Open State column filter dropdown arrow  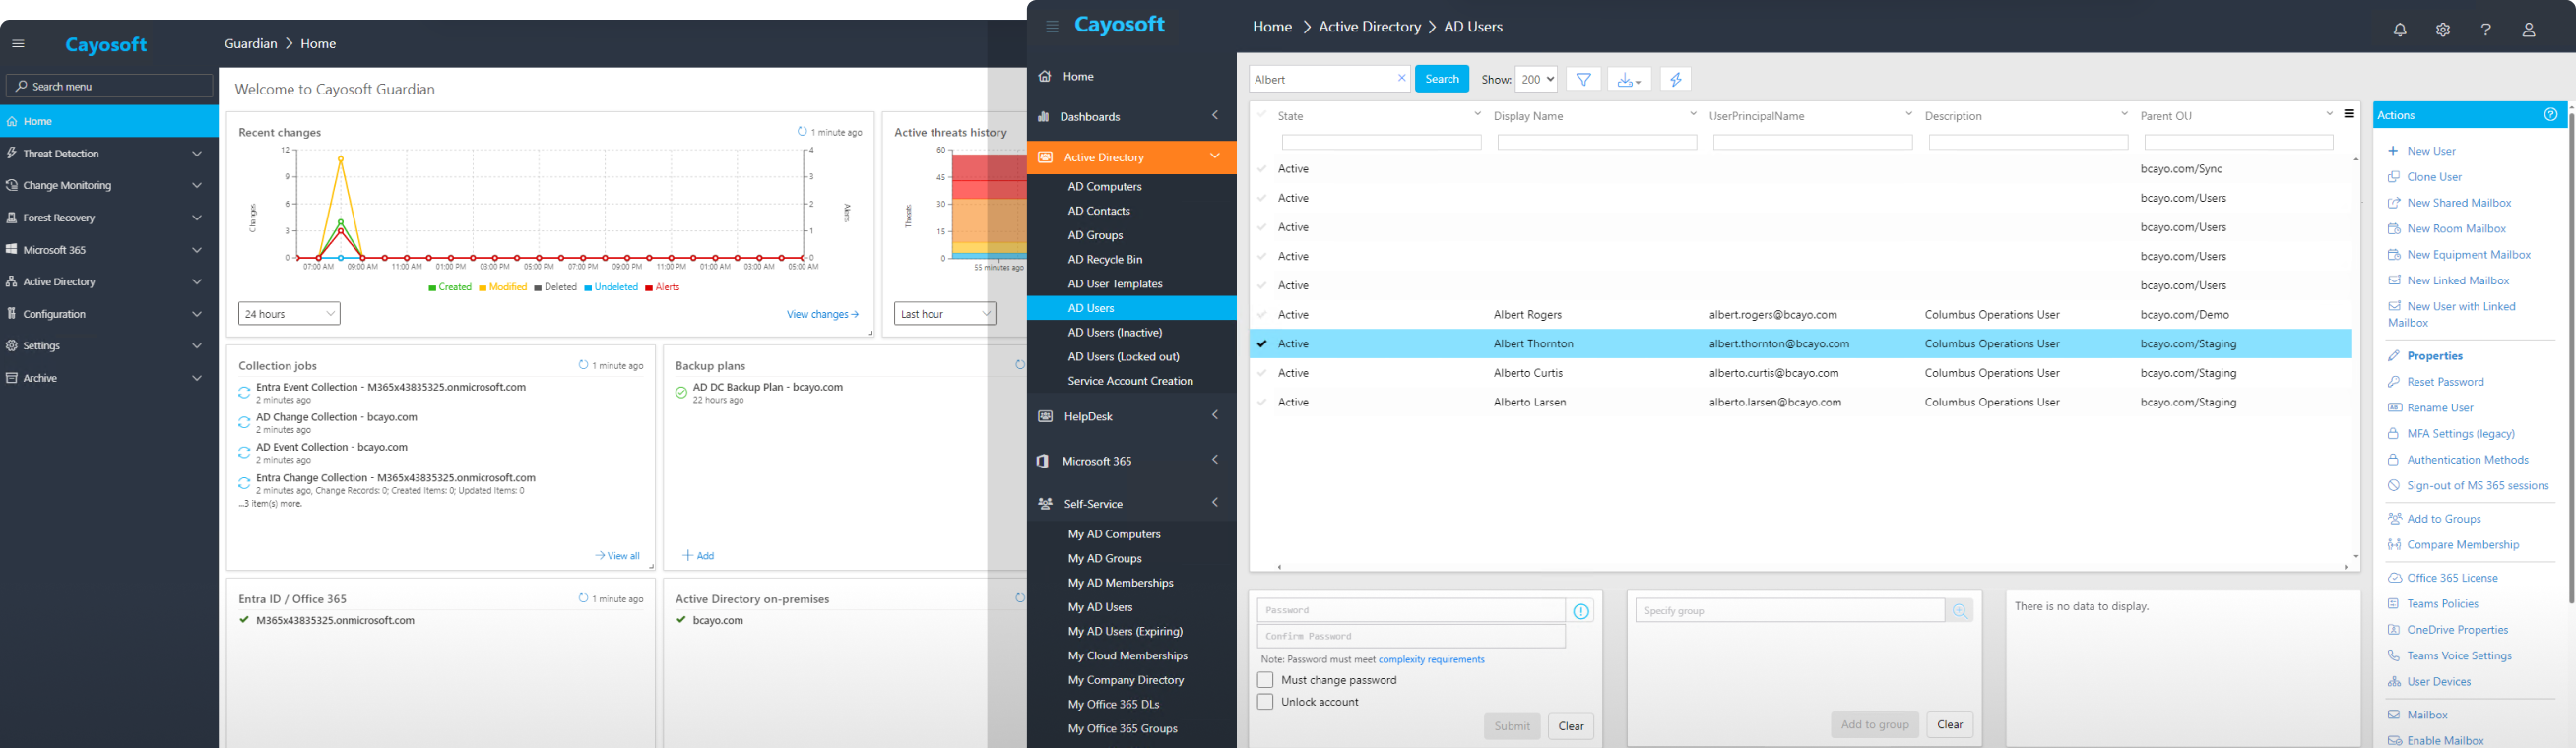pyautogui.click(x=1477, y=114)
